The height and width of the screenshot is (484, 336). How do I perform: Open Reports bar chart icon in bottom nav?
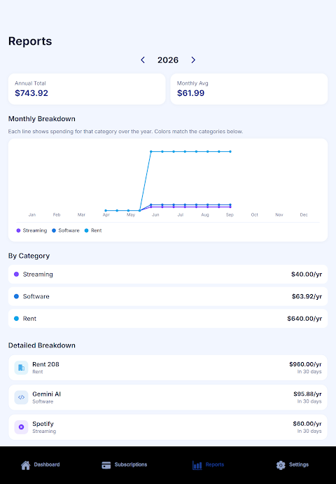197,465
